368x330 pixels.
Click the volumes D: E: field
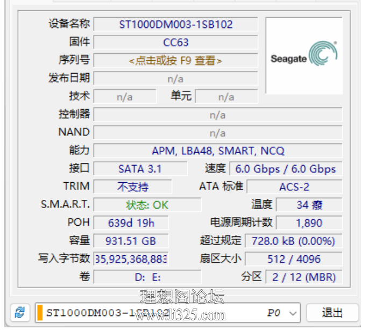pos(147,277)
